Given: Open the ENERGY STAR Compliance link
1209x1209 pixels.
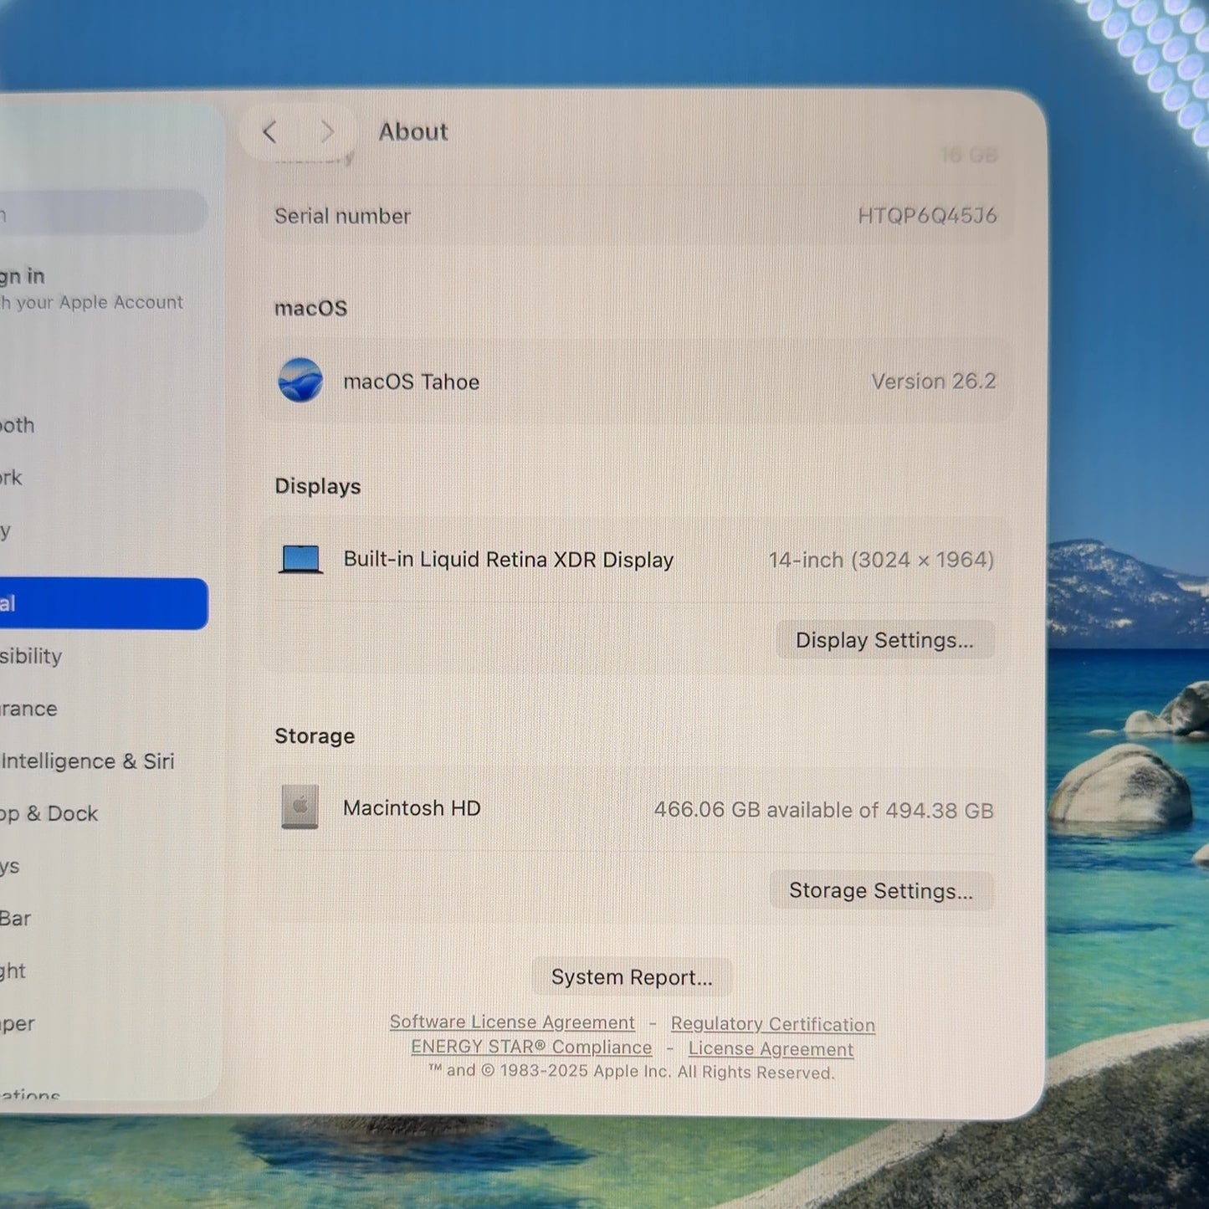Looking at the screenshot, I should point(531,1048).
